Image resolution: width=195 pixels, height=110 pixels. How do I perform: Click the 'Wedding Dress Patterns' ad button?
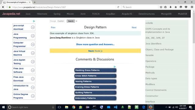click(x=95, y=70)
